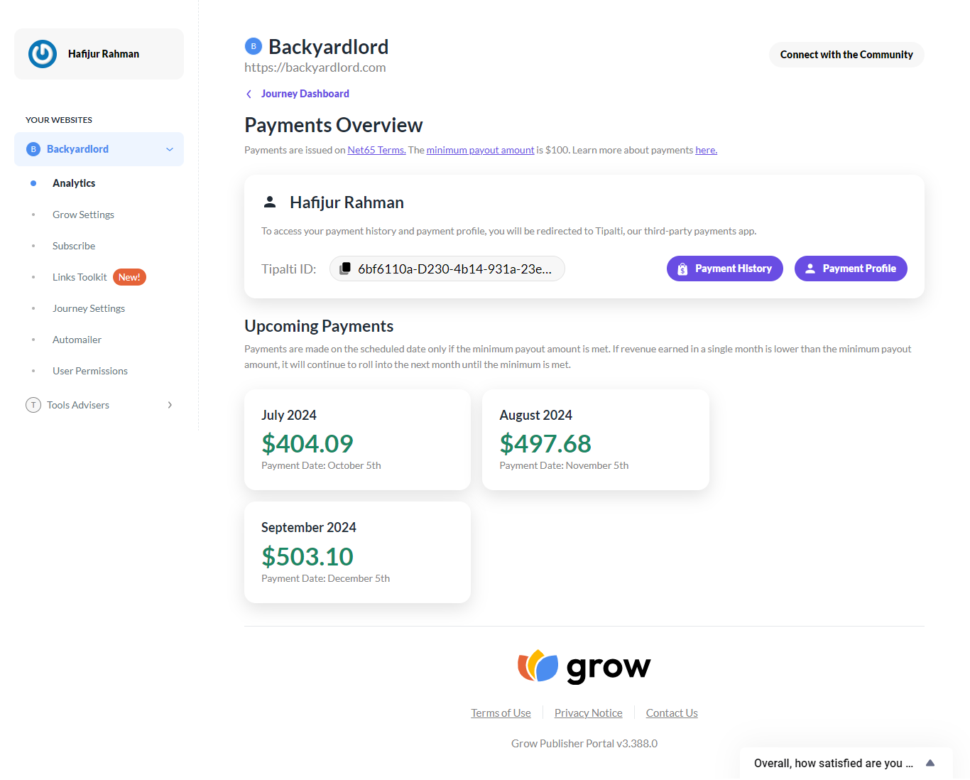Click the Payment Profile button
The width and height of the screenshot is (970, 780).
pyautogui.click(x=851, y=269)
